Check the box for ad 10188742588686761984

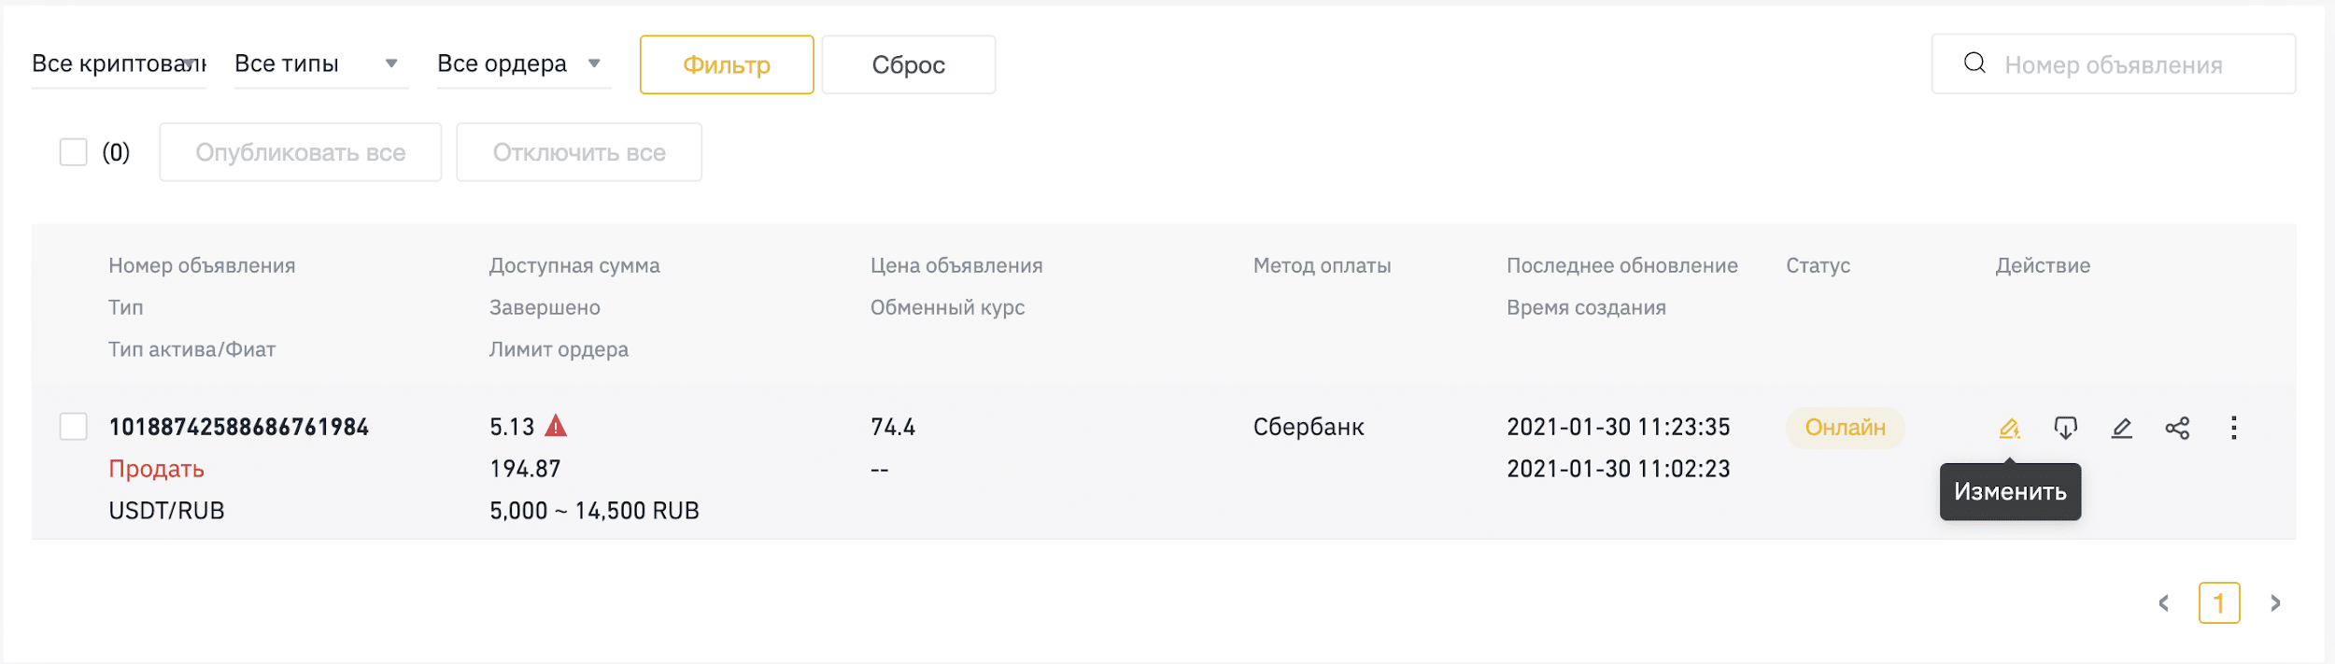coord(73,427)
